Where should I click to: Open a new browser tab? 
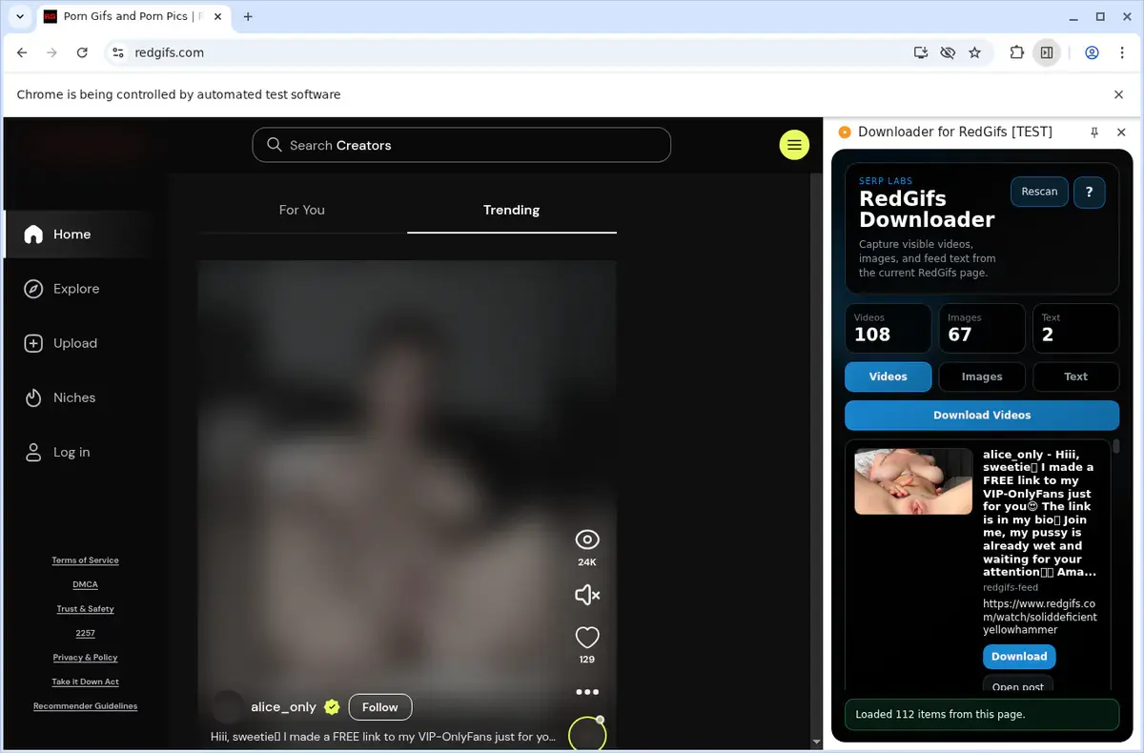tap(248, 16)
